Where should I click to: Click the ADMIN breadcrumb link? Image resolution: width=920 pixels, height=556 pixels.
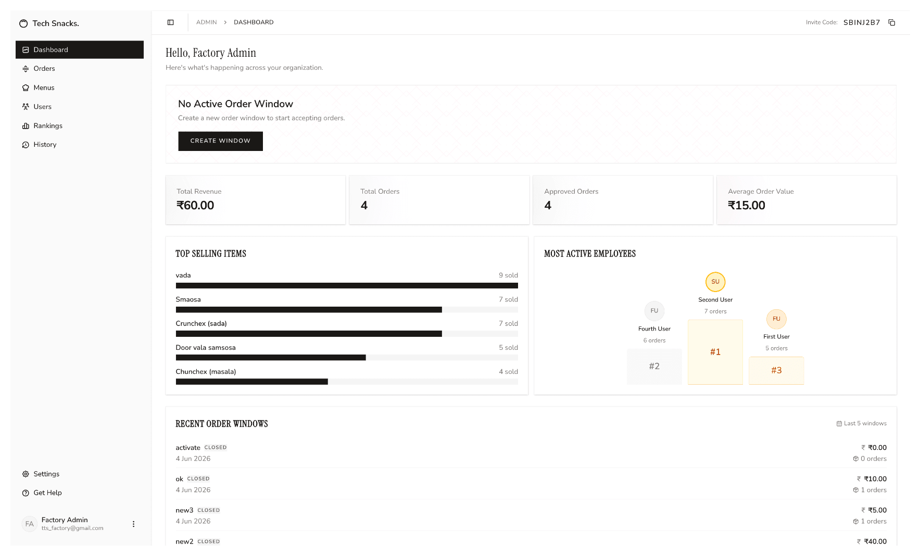pos(206,22)
